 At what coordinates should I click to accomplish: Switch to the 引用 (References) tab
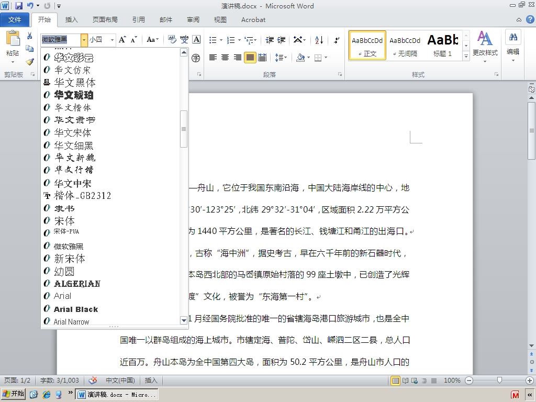tap(138, 20)
